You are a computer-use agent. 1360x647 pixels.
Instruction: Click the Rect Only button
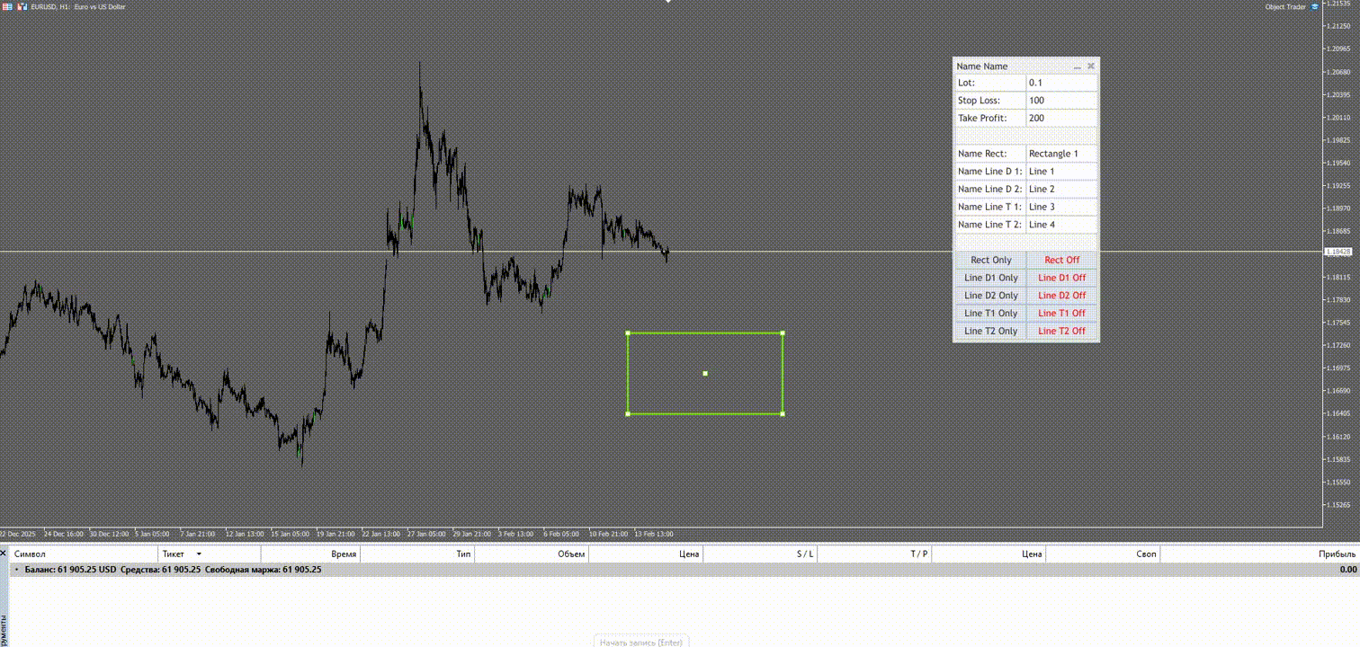pyautogui.click(x=991, y=260)
